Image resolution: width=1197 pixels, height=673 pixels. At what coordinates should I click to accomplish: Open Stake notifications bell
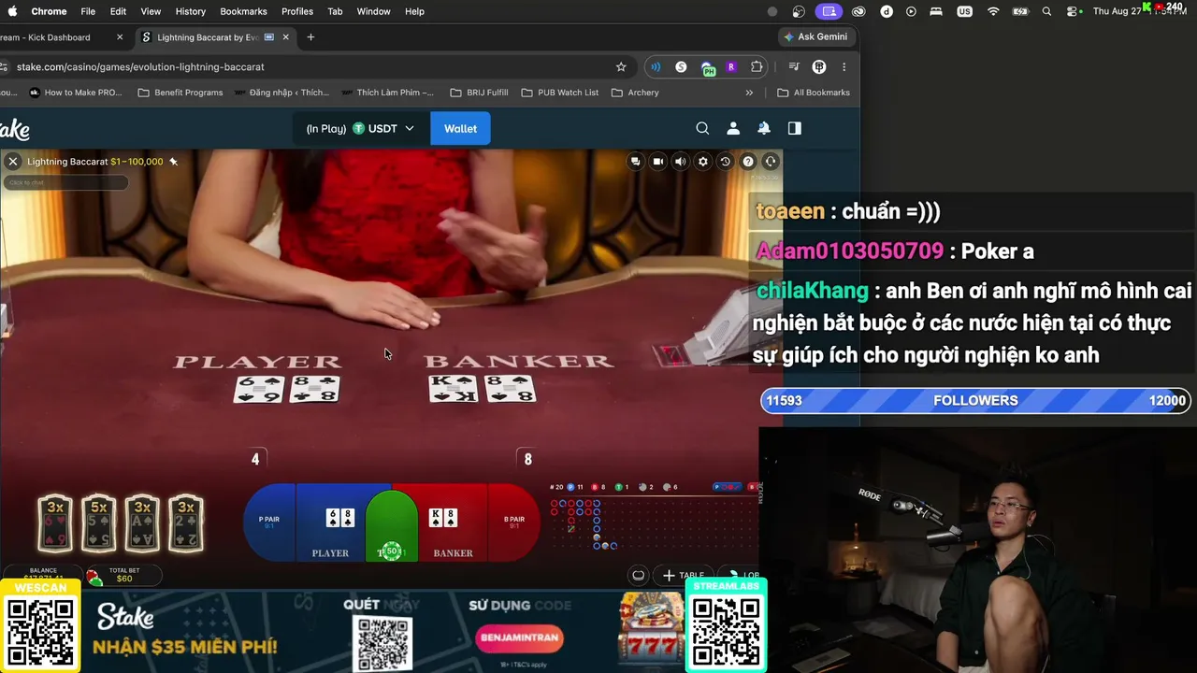pyautogui.click(x=764, y=128)
